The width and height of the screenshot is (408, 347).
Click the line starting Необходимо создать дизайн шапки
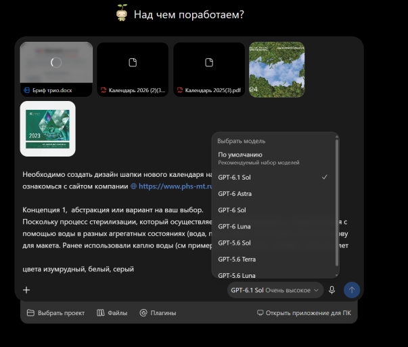pos(117,174)
